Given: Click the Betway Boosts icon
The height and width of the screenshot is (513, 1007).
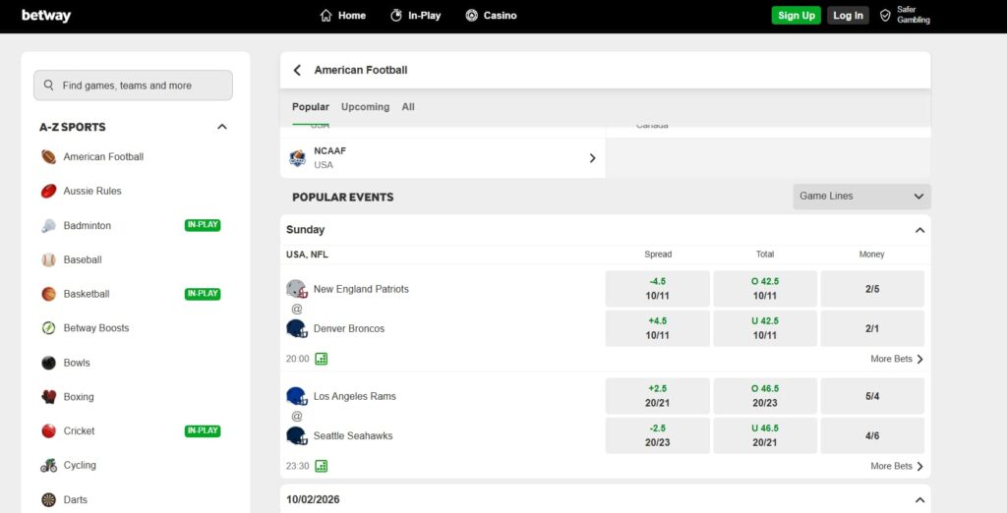Looking at the screenshot, I should pyautogui.click(x=49, y=328).
